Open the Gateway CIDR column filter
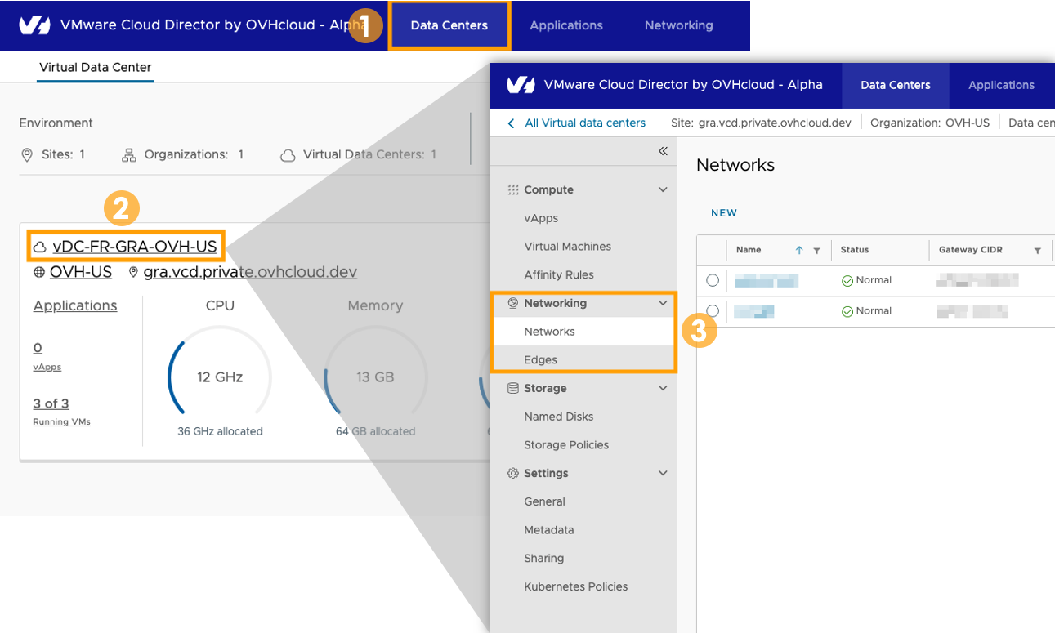 (1037, 251)
